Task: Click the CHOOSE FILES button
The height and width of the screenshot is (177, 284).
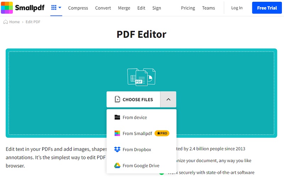Action: point(133,100)
